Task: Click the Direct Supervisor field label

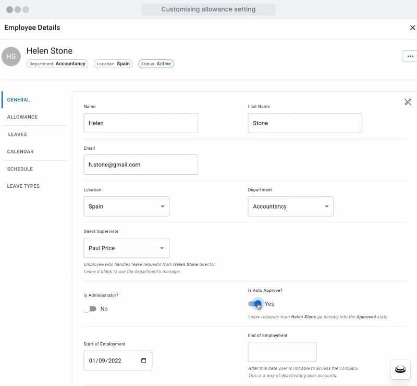Action: (101, 231)
